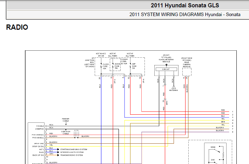The height and width of the screenshot is (164, 249).
Task: Click the USB HIGH CABLE label
Action: click(x=66, y=133)
